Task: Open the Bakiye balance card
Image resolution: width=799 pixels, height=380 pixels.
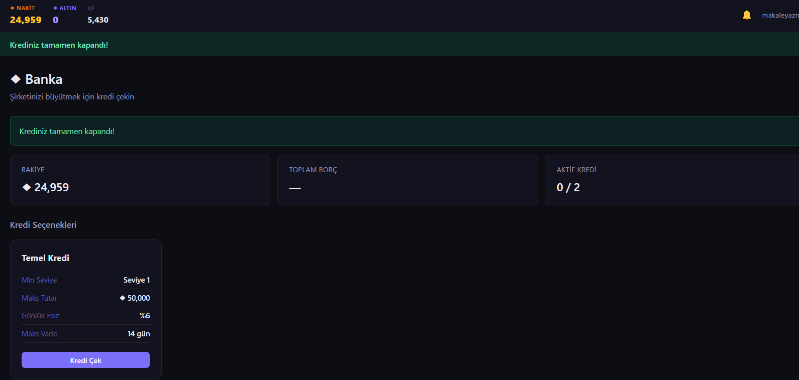Action: point(140,180)
